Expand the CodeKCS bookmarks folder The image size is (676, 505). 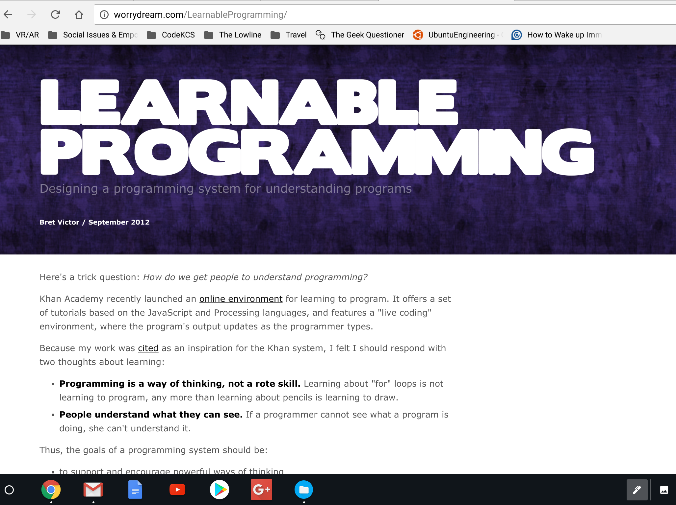pos(171,35)
